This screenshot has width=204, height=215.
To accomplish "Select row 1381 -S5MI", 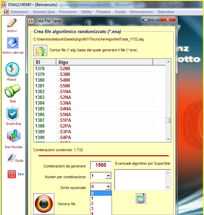I will pyautogui.click(x=99, y=86).
